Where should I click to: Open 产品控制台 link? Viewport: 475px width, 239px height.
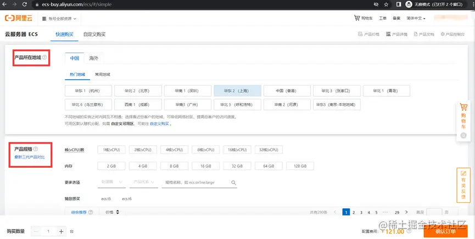[x=452, y=34]
